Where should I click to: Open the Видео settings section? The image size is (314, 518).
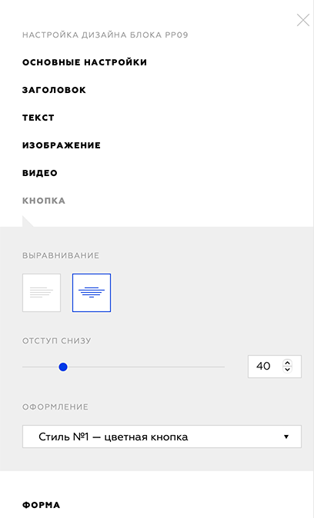(x=40, y=173)
